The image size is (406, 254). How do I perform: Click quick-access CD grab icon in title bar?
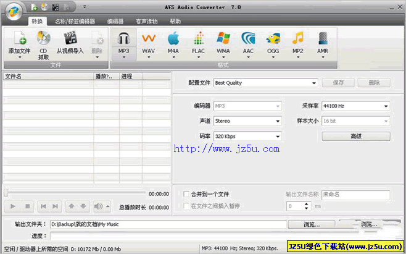coord(44,7)
